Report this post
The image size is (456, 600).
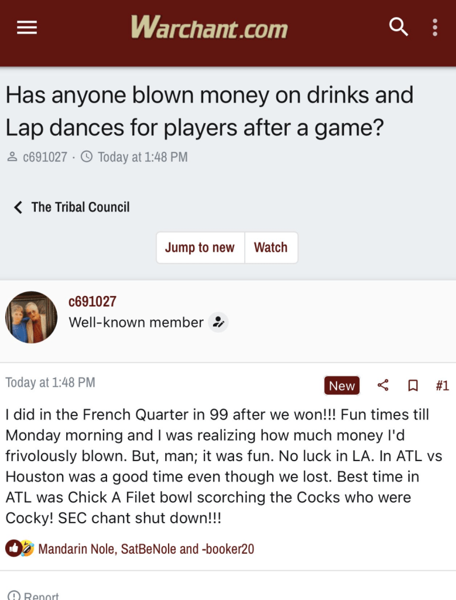[34, 595]
